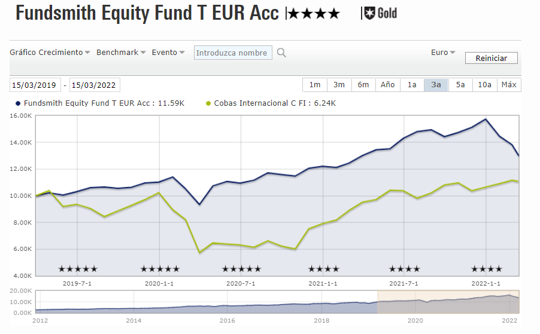The width and height of the screenshot is (540, 334).
Task: Click the Fundsmith dark blue legend dot
Action: [x=18, y=103]
